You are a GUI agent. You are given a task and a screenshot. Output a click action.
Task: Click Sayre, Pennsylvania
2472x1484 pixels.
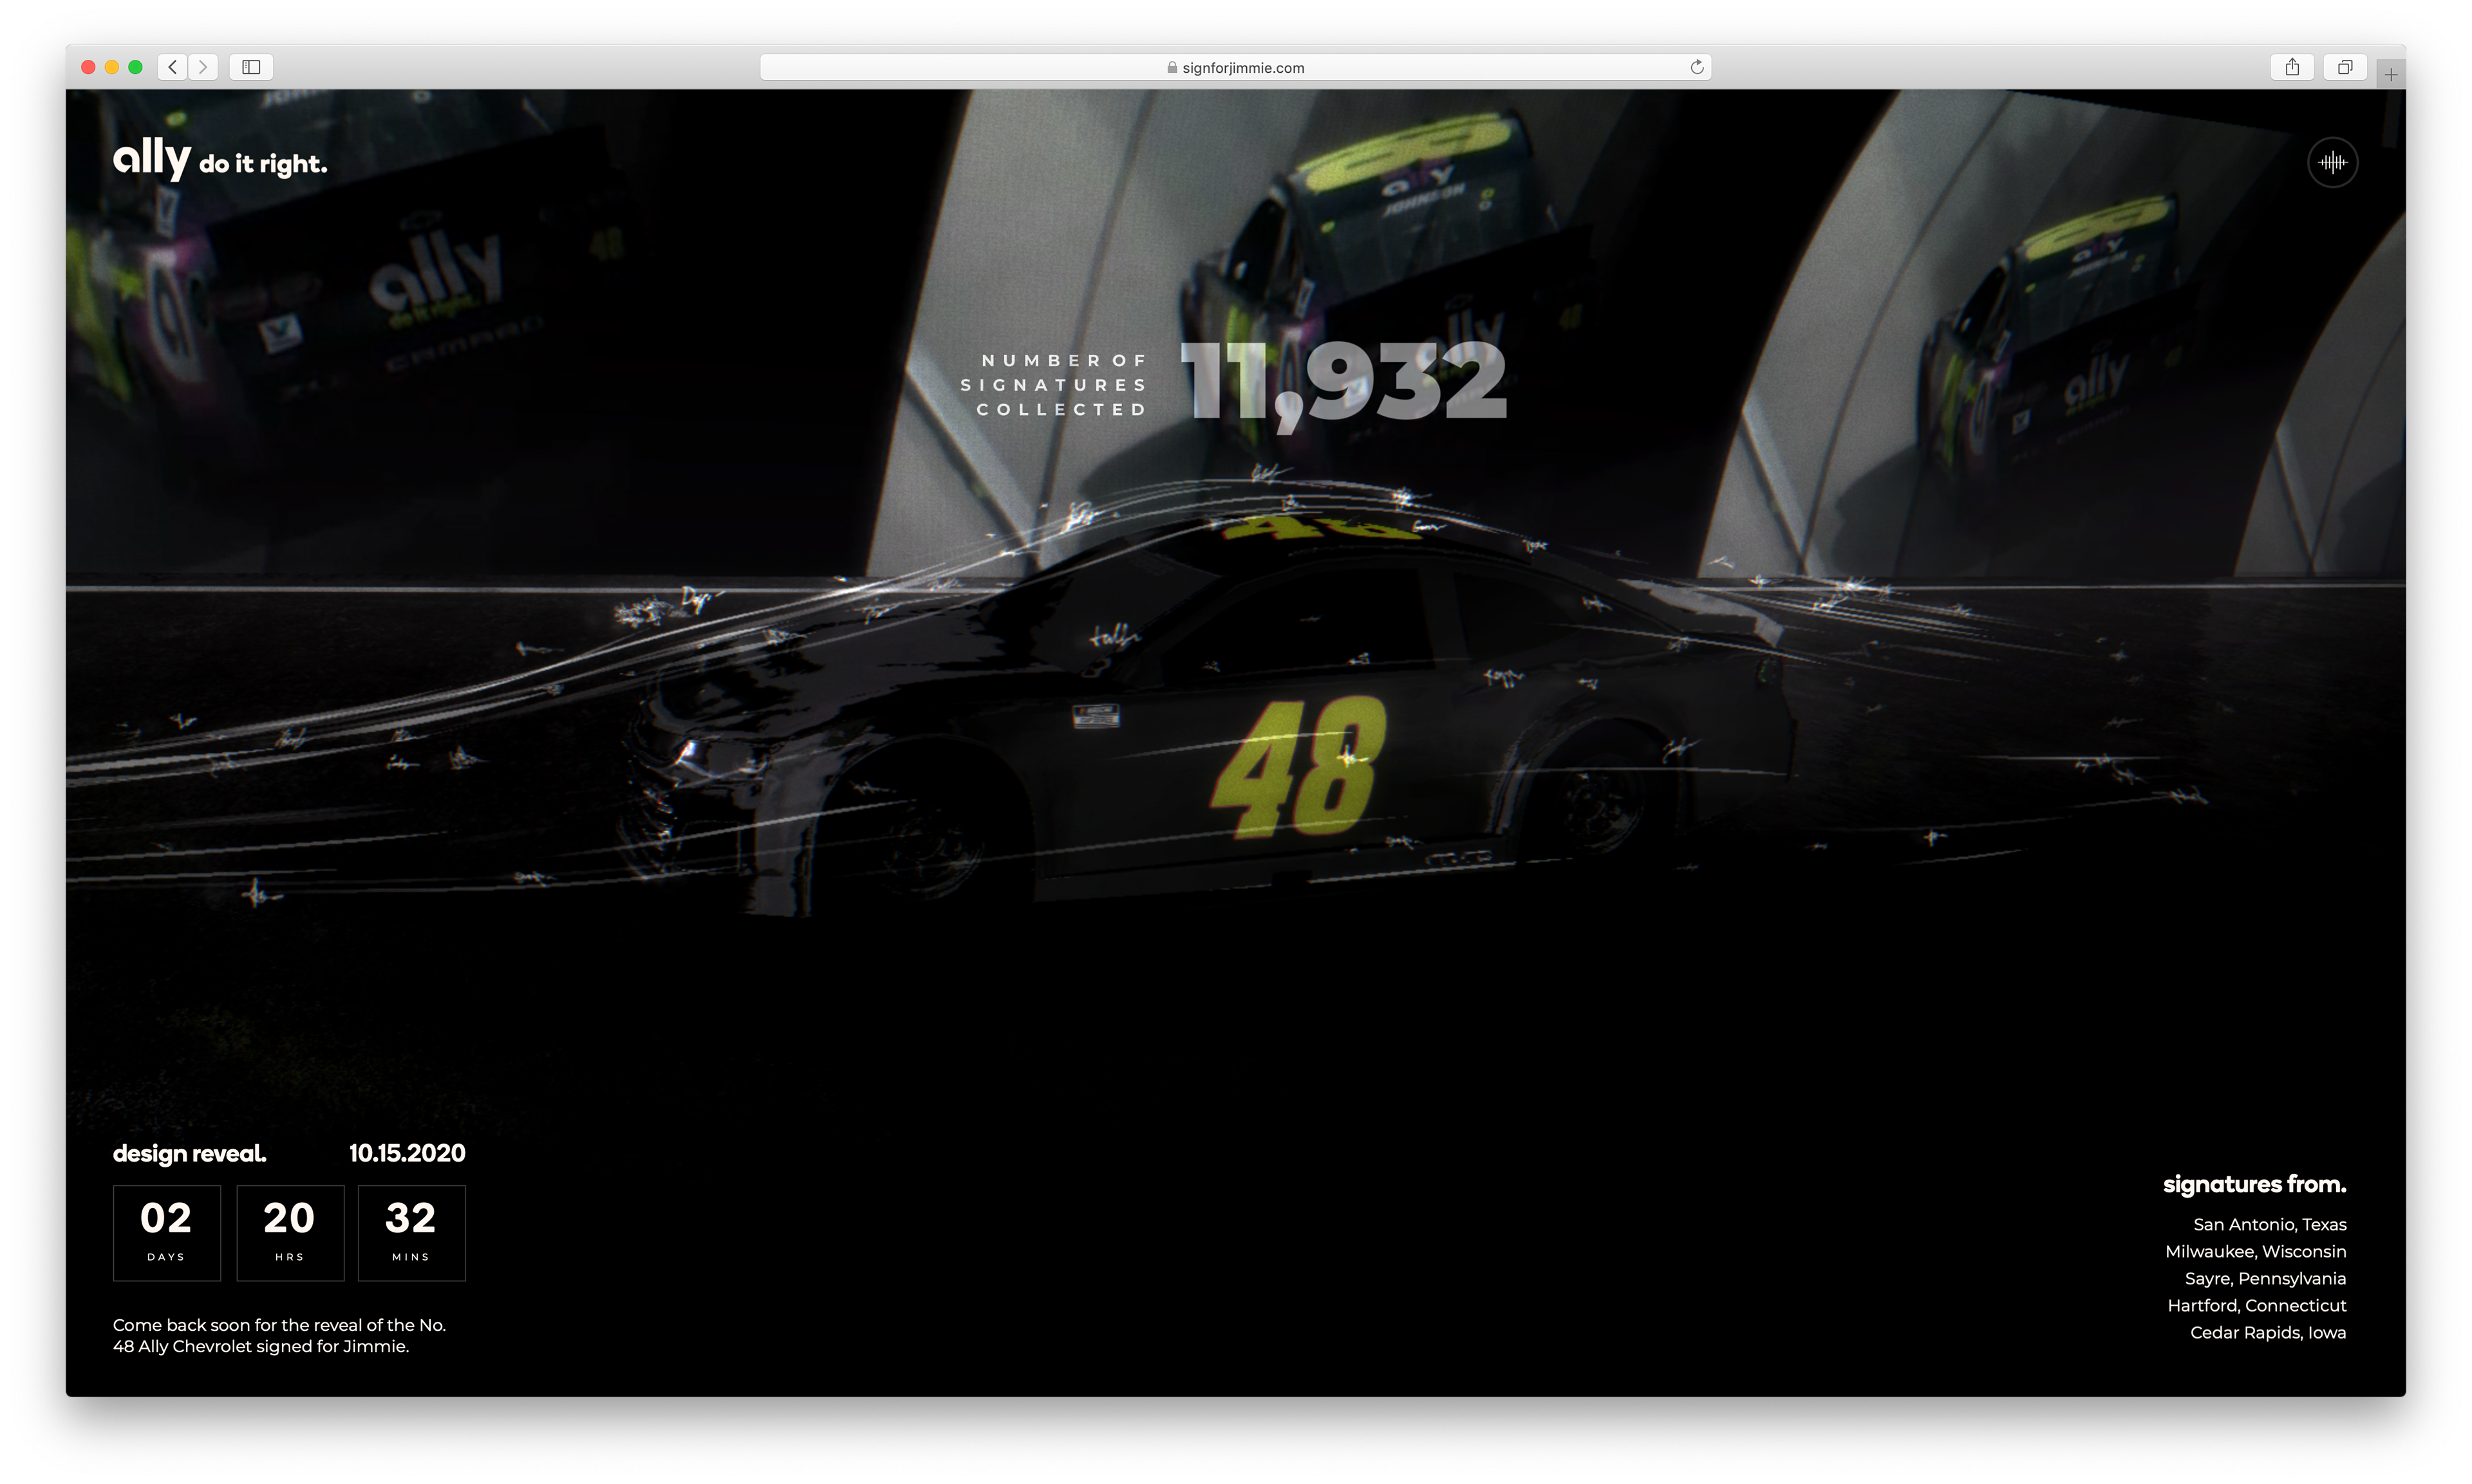2265,1278
